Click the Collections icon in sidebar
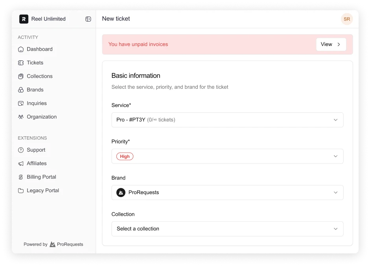This screenshot has height=266, width=370. [x=21, y=76]
